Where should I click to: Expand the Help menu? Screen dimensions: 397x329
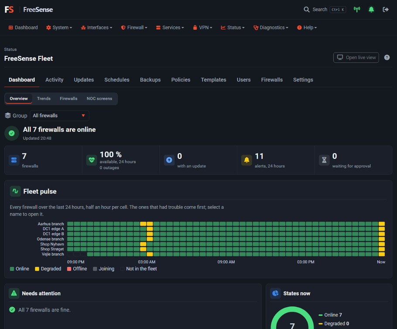coord(307,28)
